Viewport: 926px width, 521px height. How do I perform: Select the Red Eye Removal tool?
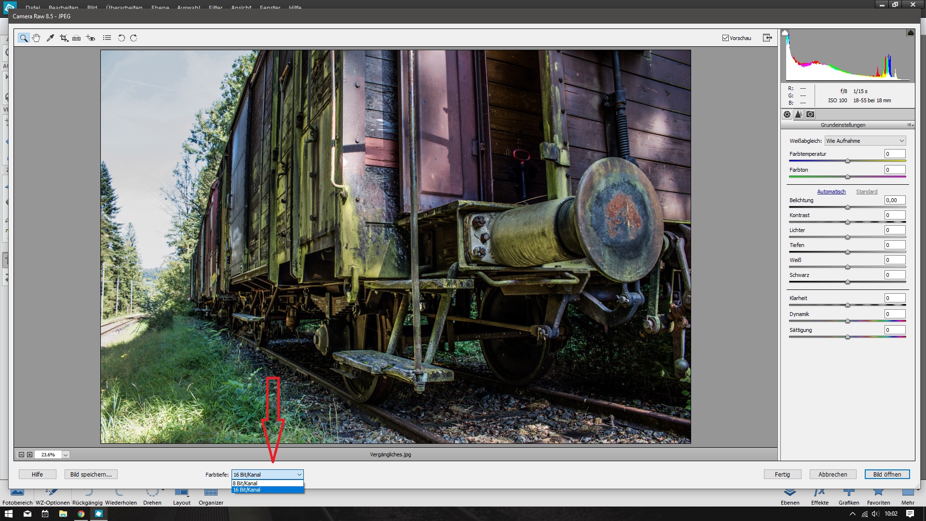point(91,38)
